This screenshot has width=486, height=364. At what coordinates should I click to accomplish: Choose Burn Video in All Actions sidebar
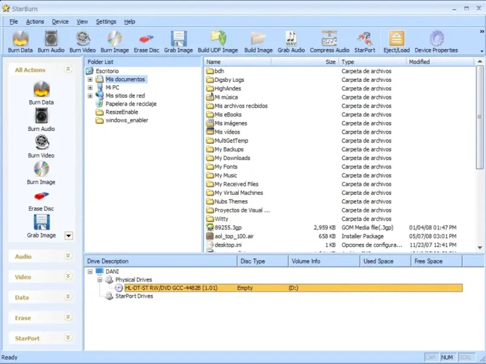coord(41,146)
